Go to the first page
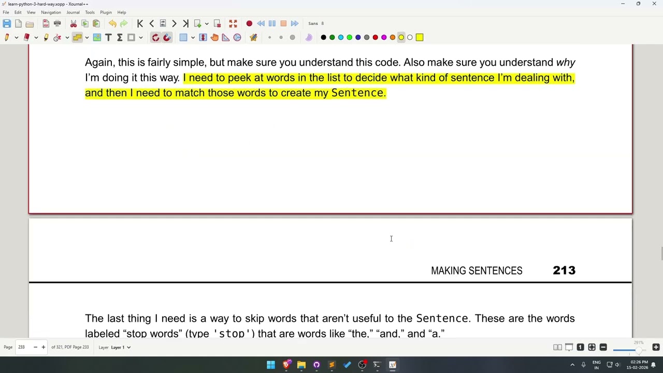Image resolution: width=663 pixels, height=373 pixels. tap(140, 23)
